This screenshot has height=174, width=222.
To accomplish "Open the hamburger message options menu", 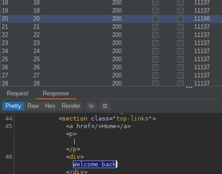I will [105, 106].
